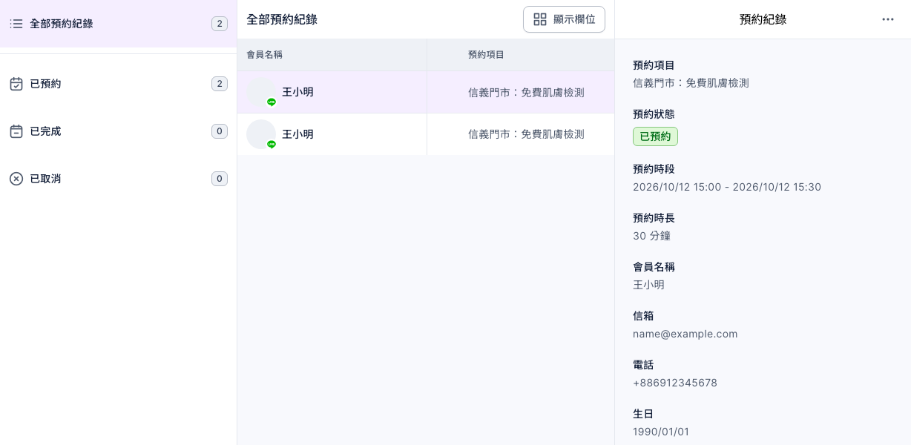Open the three-dot more menu in 預約紀錄 panel

point(888,19)
